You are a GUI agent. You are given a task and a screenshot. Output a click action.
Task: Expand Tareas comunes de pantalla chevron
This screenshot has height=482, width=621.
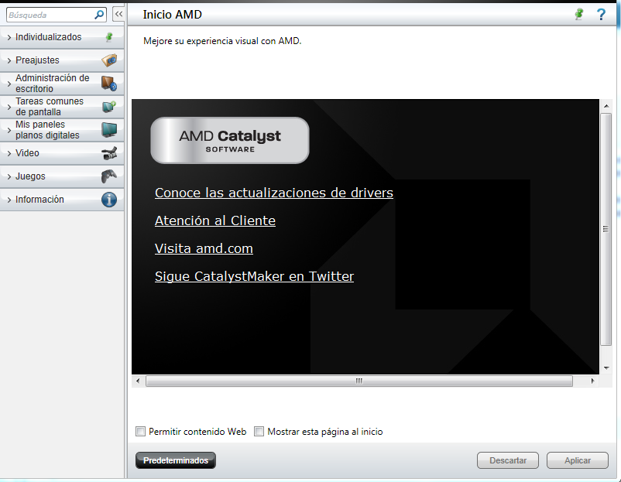coord(9,107)
